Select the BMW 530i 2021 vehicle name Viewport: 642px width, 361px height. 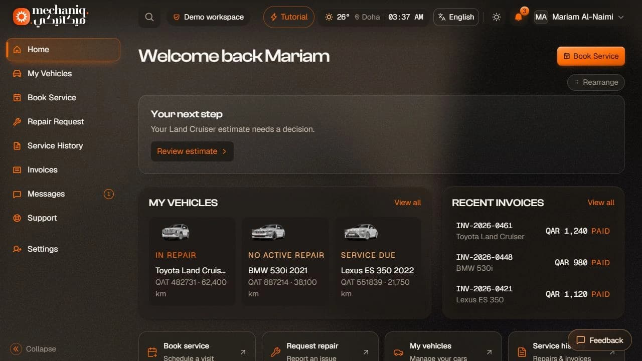(278, 270)
